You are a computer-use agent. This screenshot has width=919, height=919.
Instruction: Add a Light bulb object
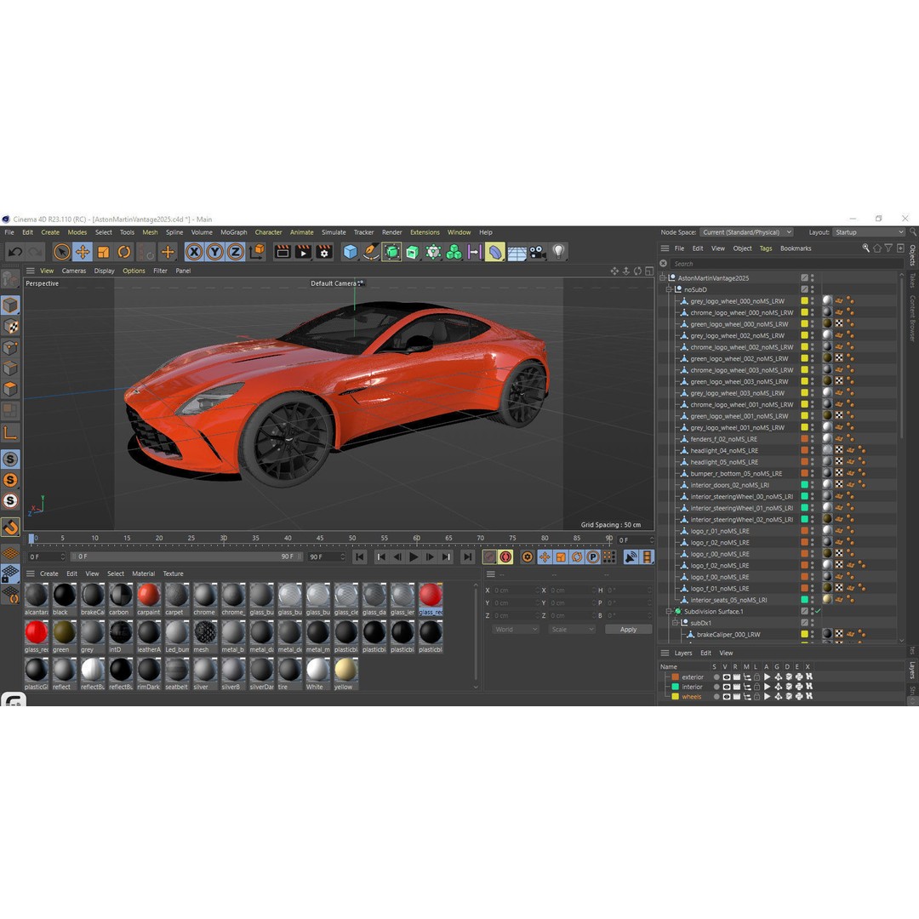(x=558, y=252)
